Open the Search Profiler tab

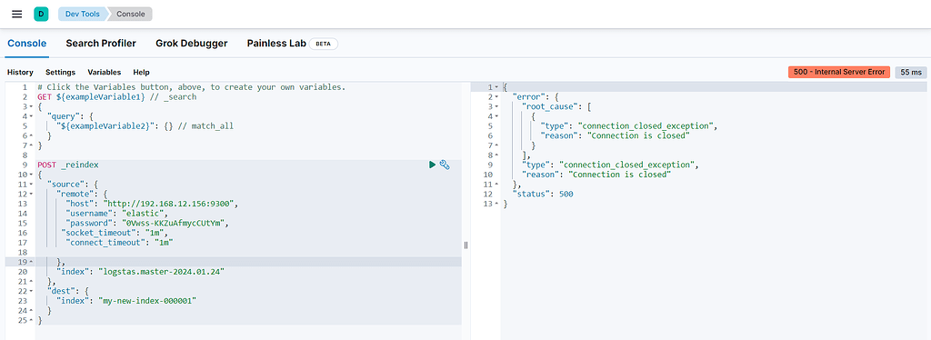[x=101, y=44]
